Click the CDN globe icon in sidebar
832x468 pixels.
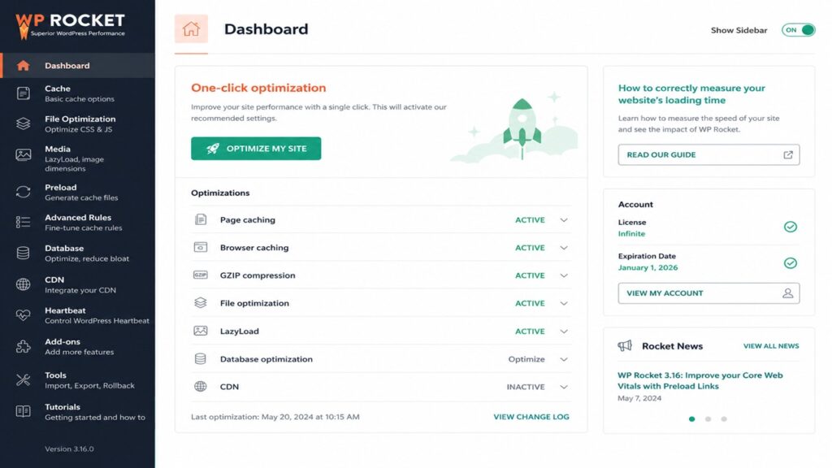click(x=23, y=284)
